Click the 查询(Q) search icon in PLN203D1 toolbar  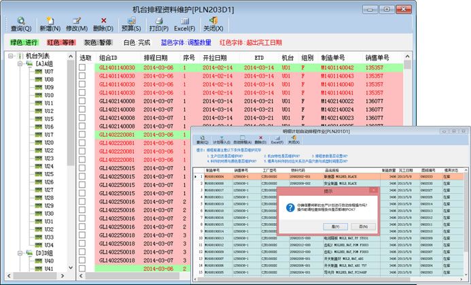20,20
